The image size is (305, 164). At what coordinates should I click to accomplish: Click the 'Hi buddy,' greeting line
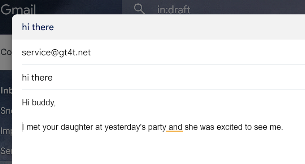39,102
